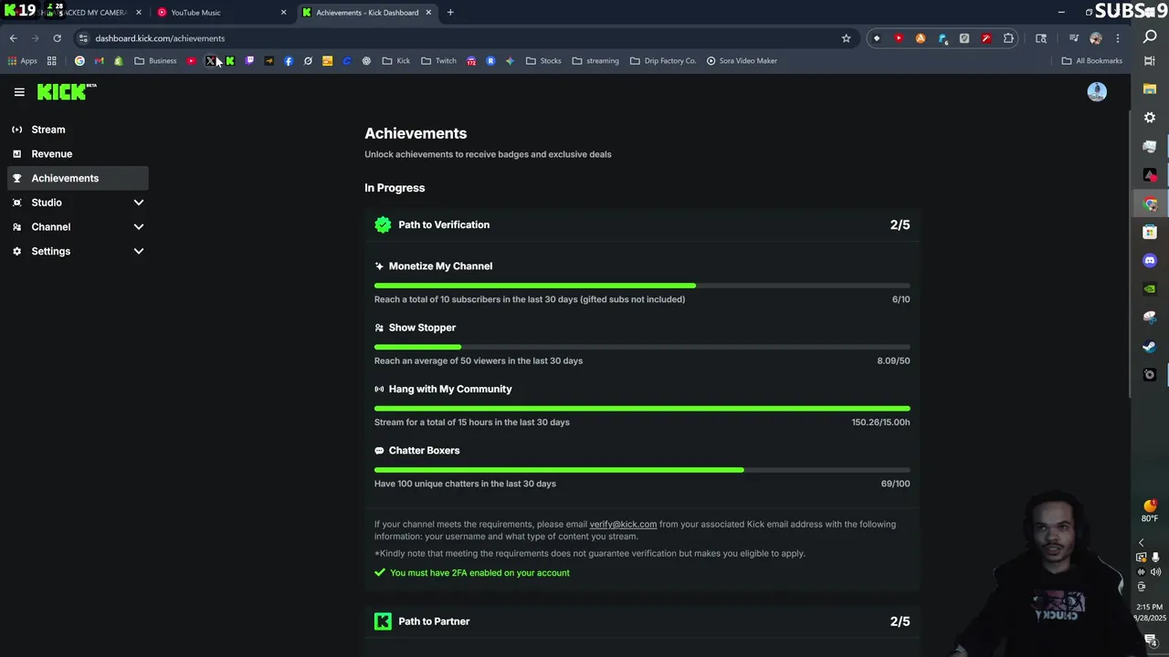1169x657 pixels.
Task: Open taskbar settings gear icon
Action: tap(1150, 118)
